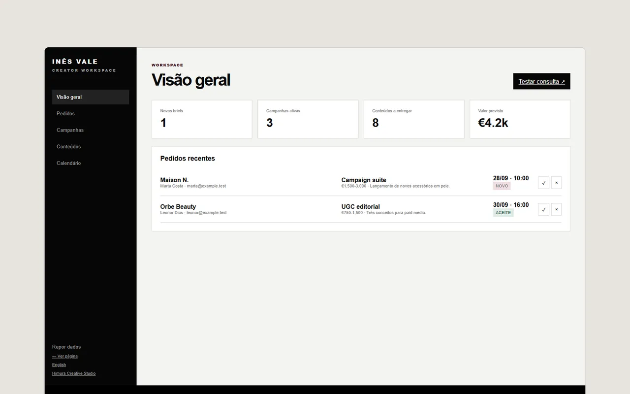This screenshot has height=394, width=630.
Task: Open the Campanhas section
Action: 91,130
